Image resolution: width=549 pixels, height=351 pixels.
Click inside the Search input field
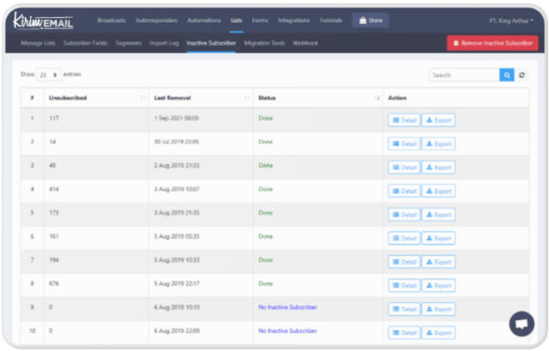pos(463,76)
